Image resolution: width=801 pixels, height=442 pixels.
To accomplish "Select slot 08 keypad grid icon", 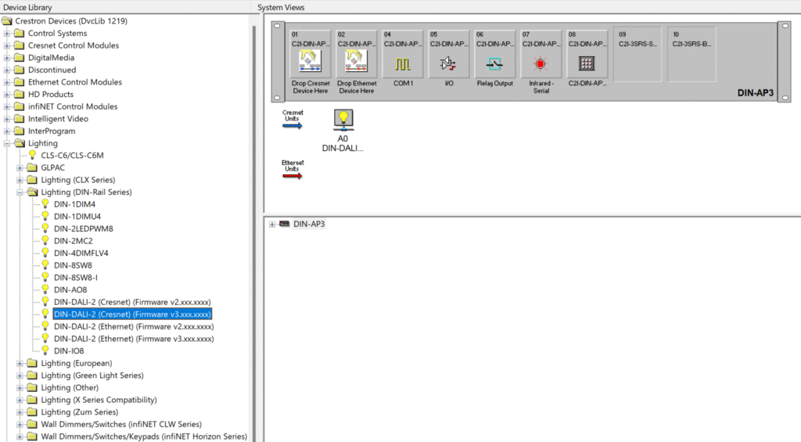I will point(587,64).
